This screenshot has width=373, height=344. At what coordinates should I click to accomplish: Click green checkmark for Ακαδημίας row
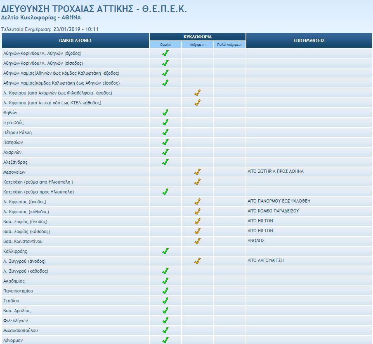pyautogui.click(x=165, y=281)
